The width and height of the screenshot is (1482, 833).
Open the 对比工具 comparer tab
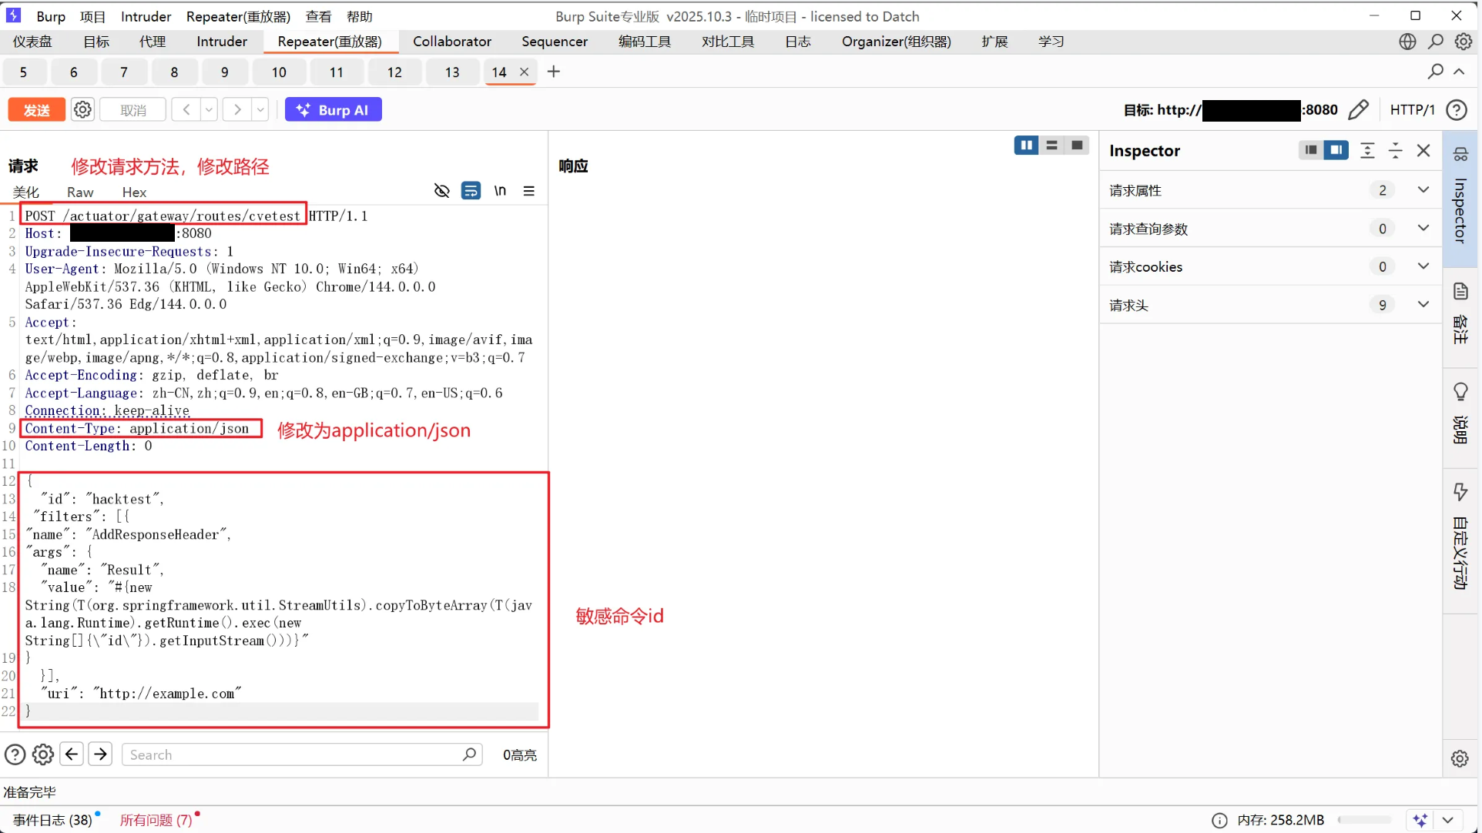click(x=727, y=42)
